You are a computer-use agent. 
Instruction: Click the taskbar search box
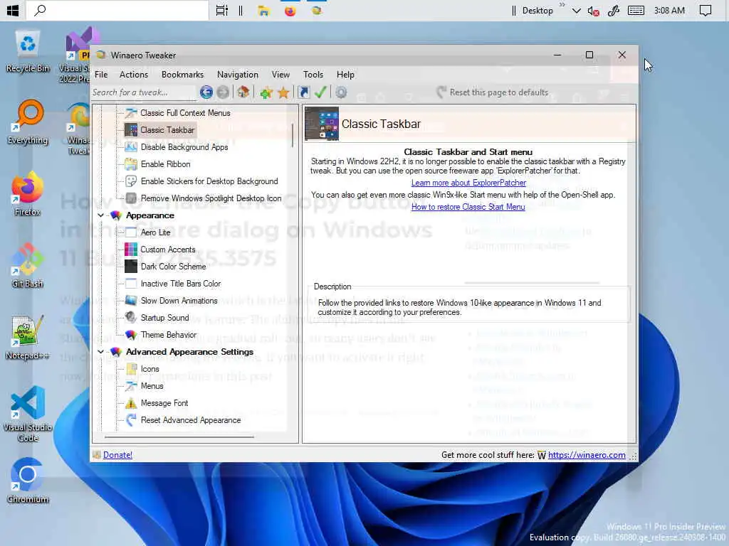pos(117,10)
